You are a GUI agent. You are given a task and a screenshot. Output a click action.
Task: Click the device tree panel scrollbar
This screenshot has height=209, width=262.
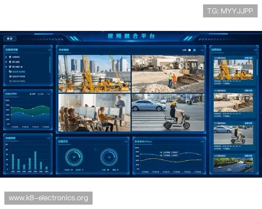click(50, 65)
